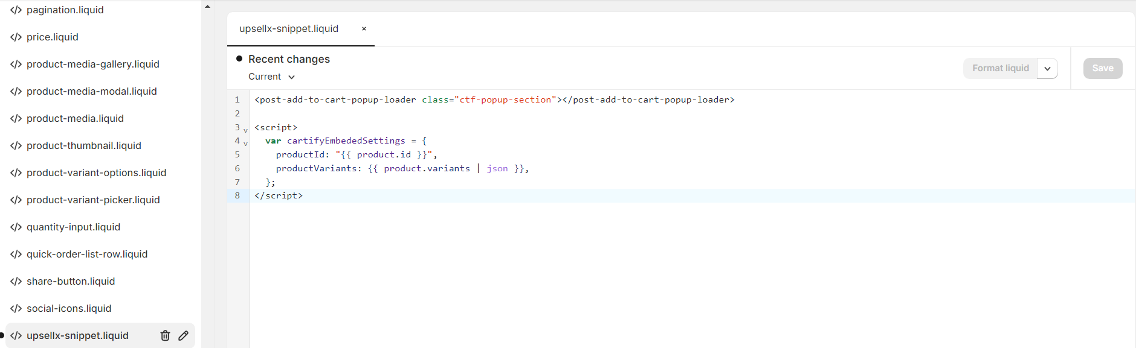1136x348 pixels.
Task: Click the scroll-up arrow of the file list scrollbar
Action: click(208, 7)
